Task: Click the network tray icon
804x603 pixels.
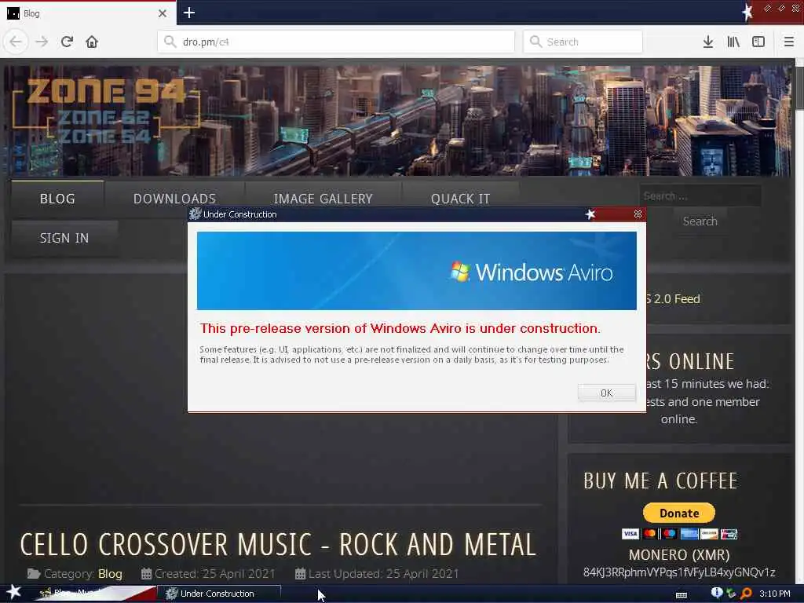Action: tap(731, 594)
